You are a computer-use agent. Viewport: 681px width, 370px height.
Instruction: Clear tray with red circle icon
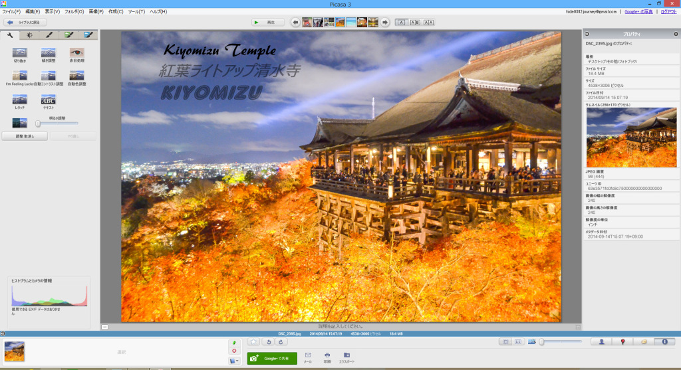click(x=234, y=351)
